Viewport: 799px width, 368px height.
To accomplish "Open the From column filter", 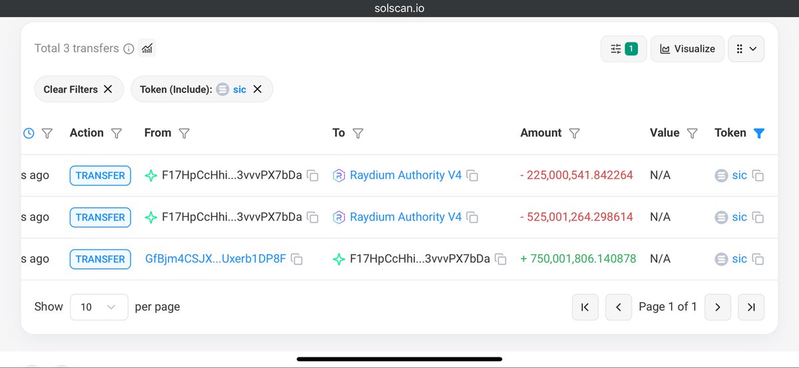I will (184, 133).
